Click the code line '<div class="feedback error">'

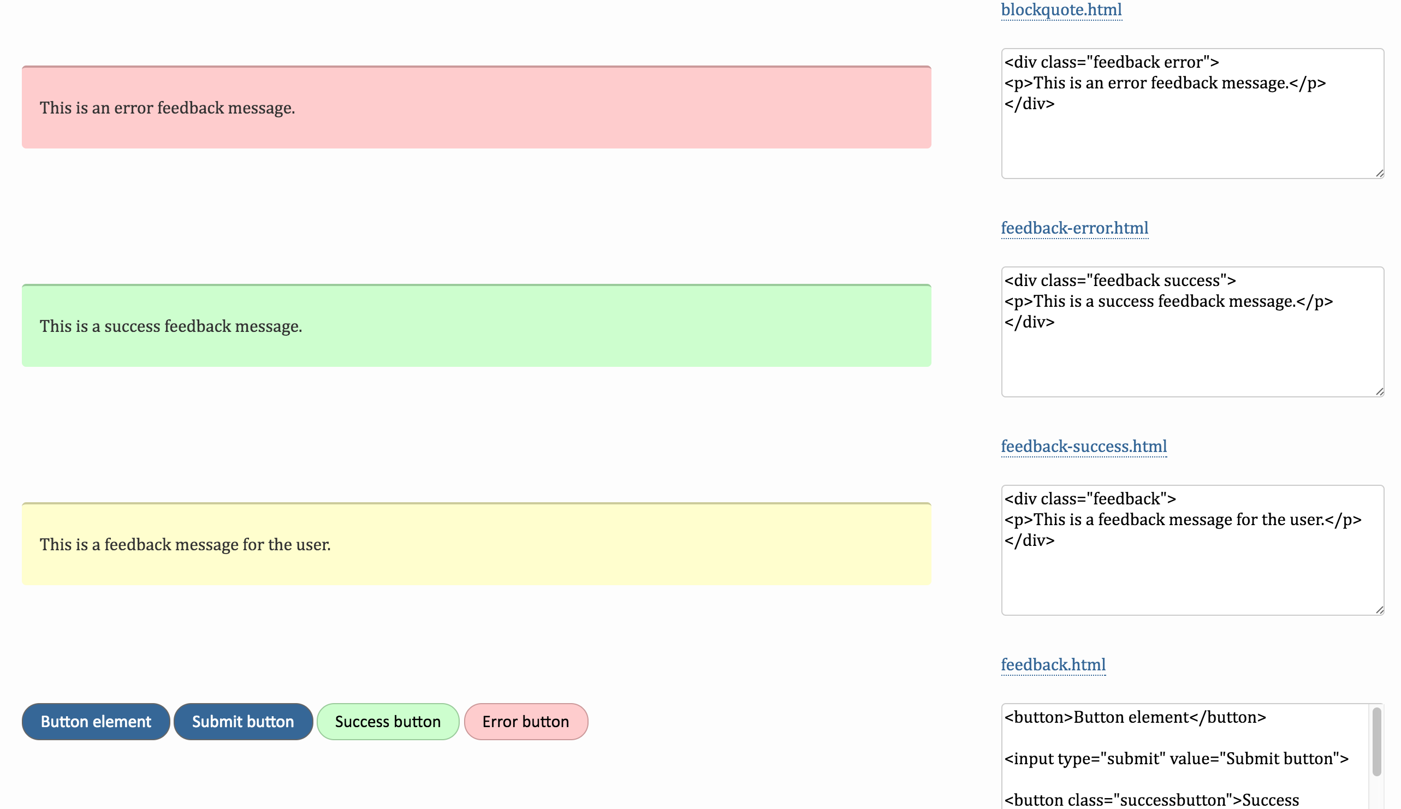coord(1112,62)
